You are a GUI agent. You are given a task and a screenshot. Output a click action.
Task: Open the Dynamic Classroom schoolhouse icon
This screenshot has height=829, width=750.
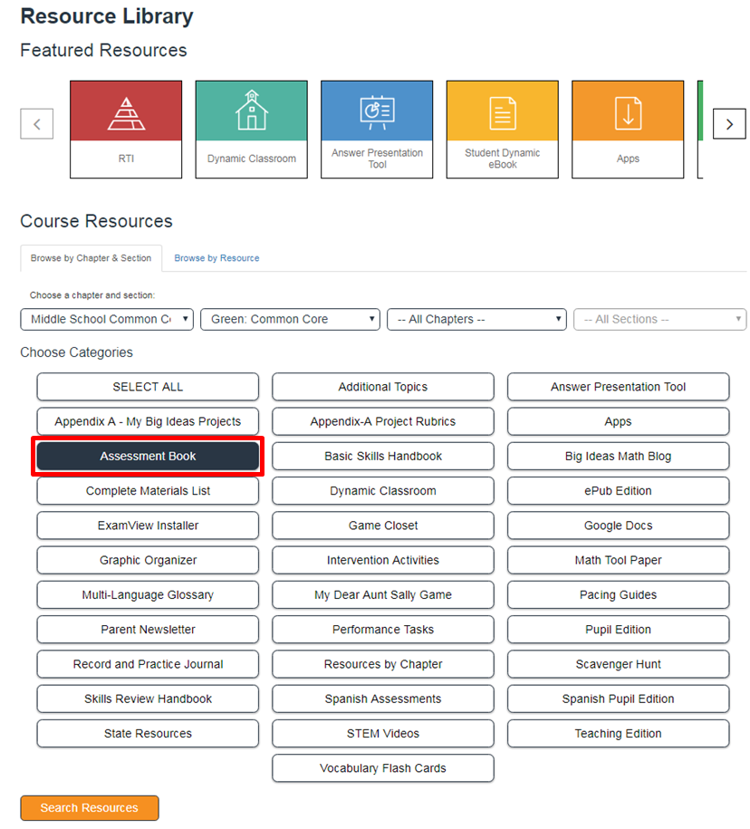252,130
